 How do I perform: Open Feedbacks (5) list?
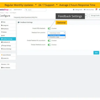[8, 42]
